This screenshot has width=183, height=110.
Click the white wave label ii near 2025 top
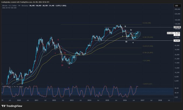point(125,26)
